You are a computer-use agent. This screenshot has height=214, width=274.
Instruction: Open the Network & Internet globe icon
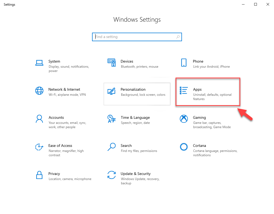tap(39, 91)
